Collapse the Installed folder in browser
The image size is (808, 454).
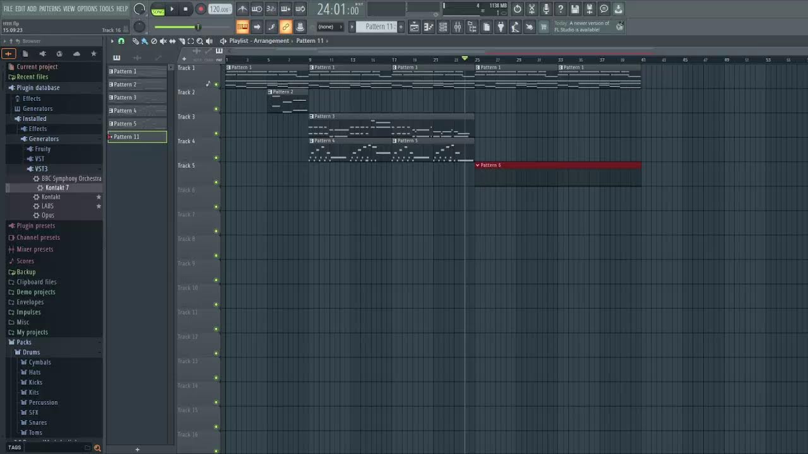coord(34,119)
